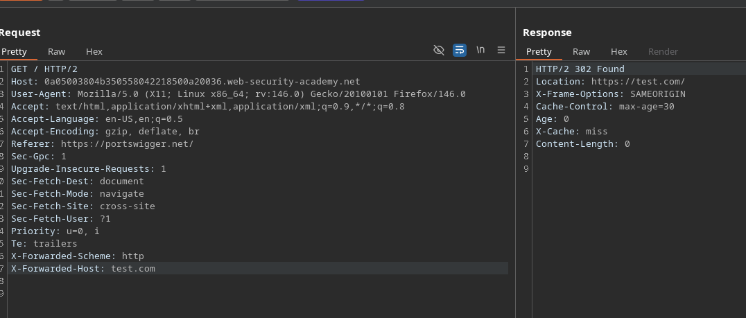
Task: Select the Pretty tab in Response
Action: coord(539,51)
